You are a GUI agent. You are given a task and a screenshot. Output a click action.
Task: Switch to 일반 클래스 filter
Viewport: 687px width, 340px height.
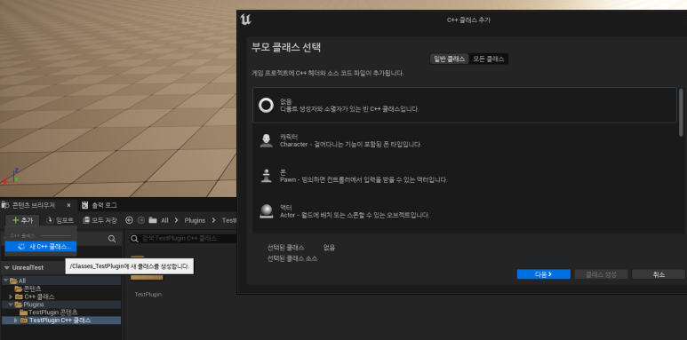[449, 59]
